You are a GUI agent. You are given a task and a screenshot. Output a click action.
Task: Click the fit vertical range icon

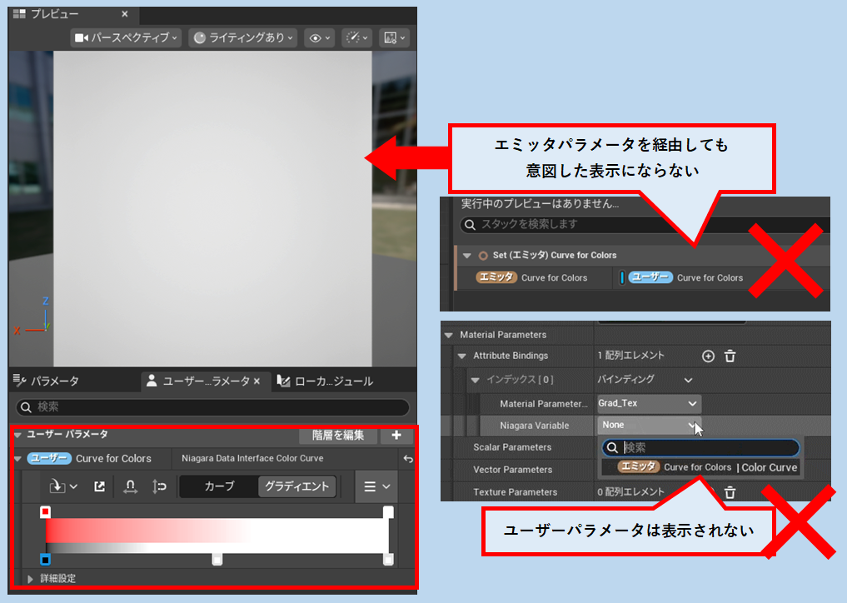[160, 486]
